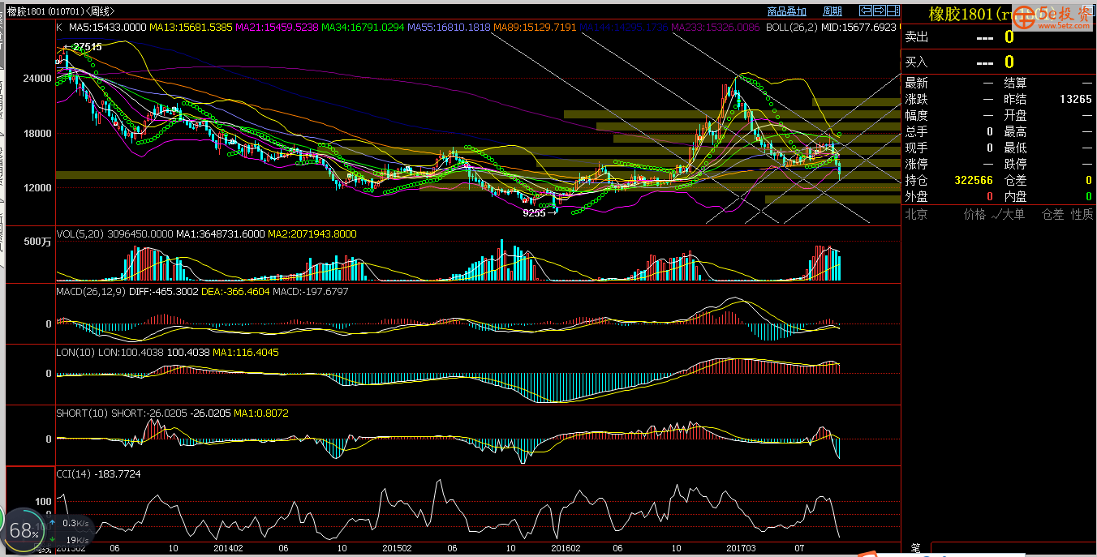Viewport: 1097px width, 557px height.
Task: Click the 买入 buy row label
Action: click(x=916, y=62)
